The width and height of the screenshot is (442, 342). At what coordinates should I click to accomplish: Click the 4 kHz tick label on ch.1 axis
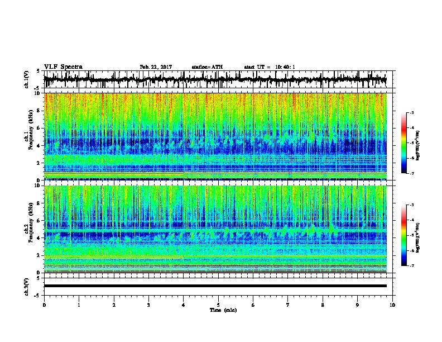(x=39, y=146)
